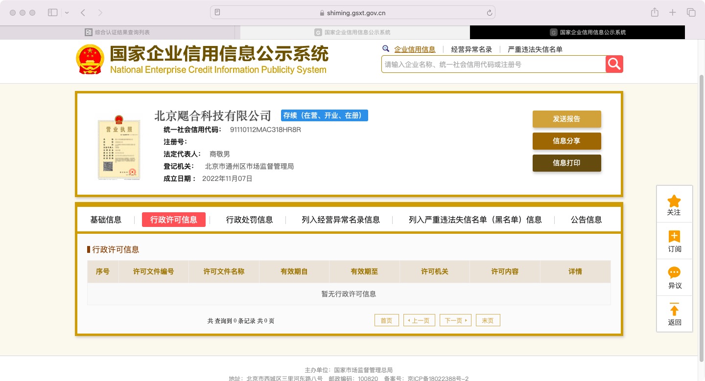
Task: Click the 异议 speech bubble icon
Action: 674,273
